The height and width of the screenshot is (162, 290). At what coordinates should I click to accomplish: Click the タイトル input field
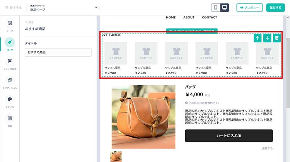[x=58, y=52]
